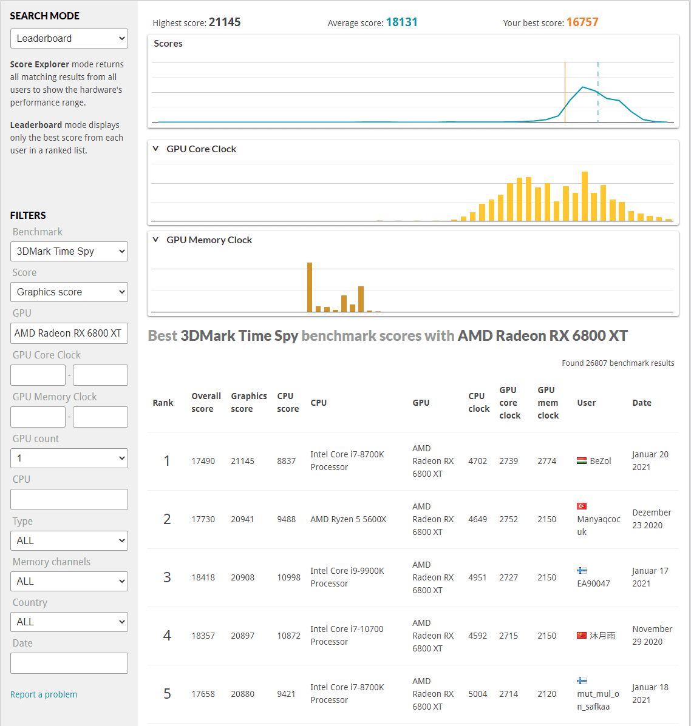Click the China flag next to 沐月雨
Viewport: 691px width, 726px height.
tap(582, 635)
